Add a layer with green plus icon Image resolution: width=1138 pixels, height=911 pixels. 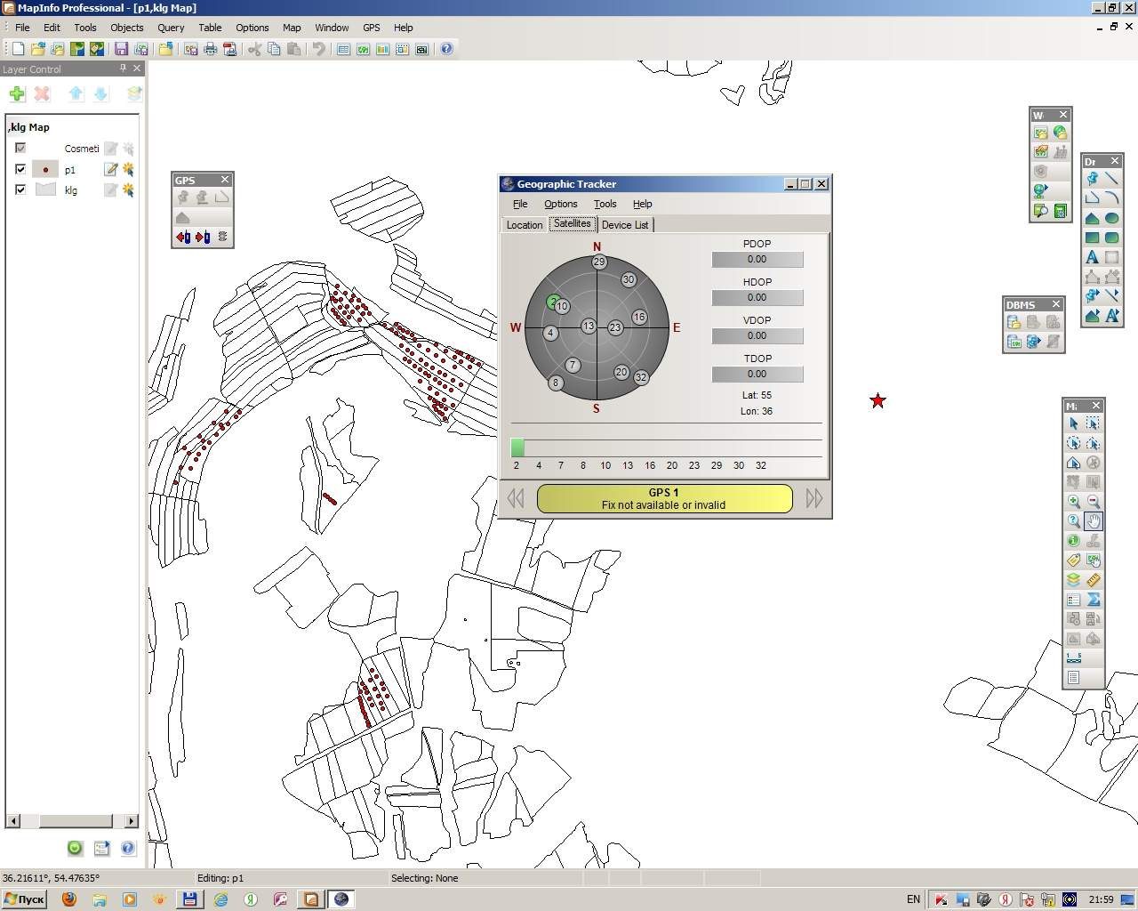(x=17, y=93)
